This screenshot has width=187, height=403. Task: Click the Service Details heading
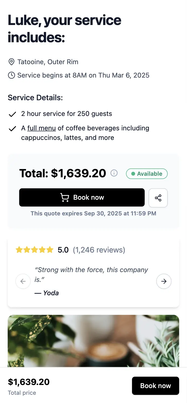35,98
